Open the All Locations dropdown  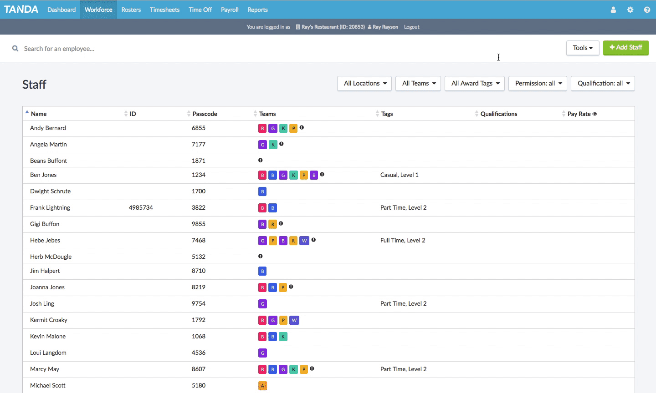[x=365, y=83]
